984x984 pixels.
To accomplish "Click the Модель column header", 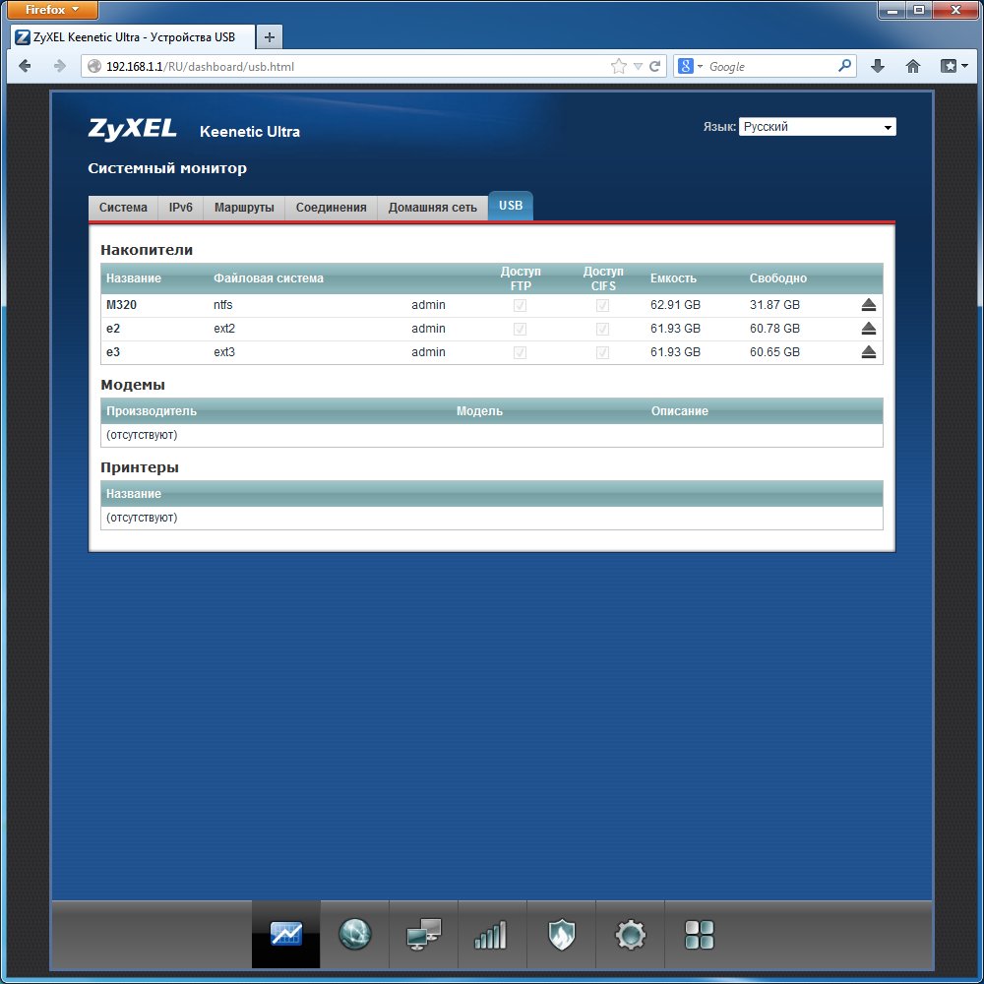I will pyautogui.click(x=479, y=411).
